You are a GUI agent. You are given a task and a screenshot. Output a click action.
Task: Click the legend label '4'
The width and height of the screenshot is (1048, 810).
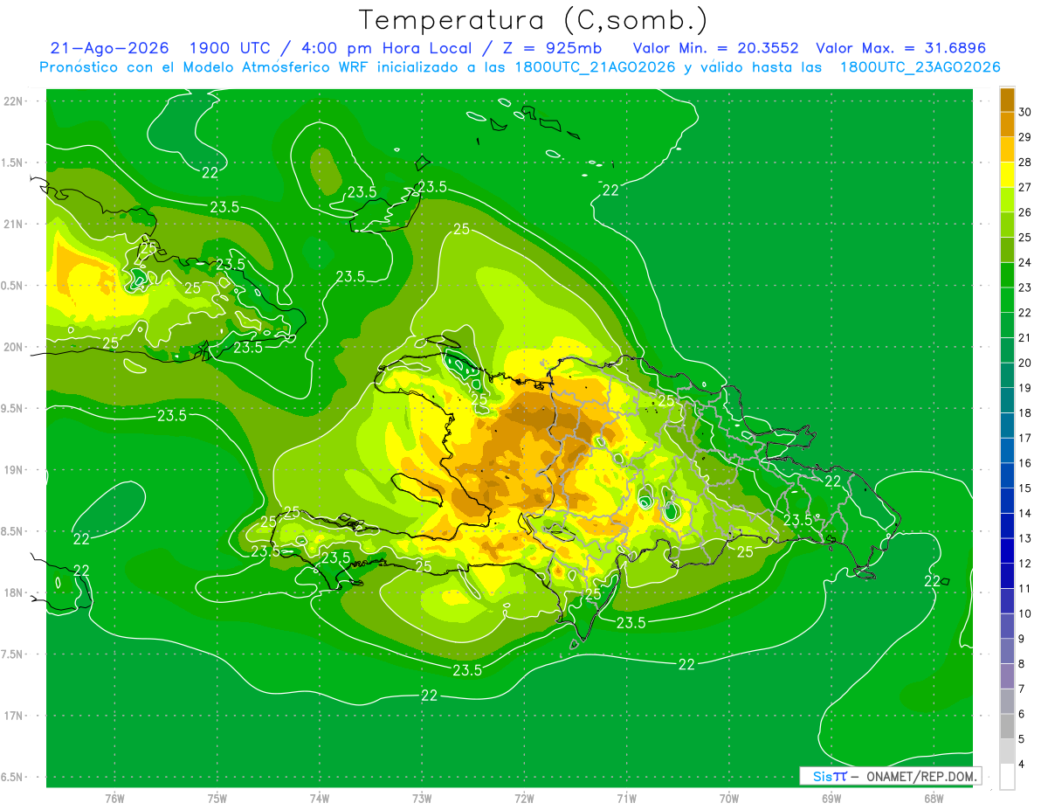click(x=1023, y=765)
